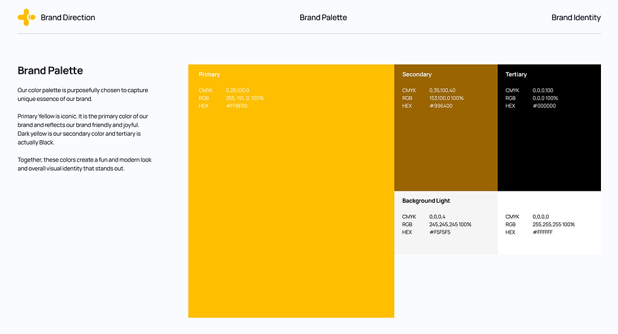Click the Primary RGB value 255, 191, 0, 100%
Image resolution: width=618 pixels, height=334 pixels.
coord(245,98)
